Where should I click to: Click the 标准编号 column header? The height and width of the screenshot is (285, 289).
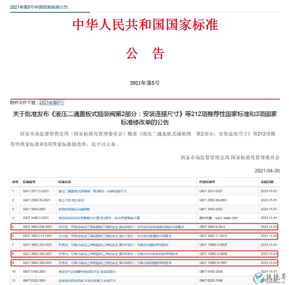coord(29,182)
